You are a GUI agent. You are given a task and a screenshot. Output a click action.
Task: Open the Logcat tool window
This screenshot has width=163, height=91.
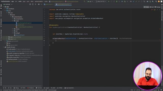point(46,88)
